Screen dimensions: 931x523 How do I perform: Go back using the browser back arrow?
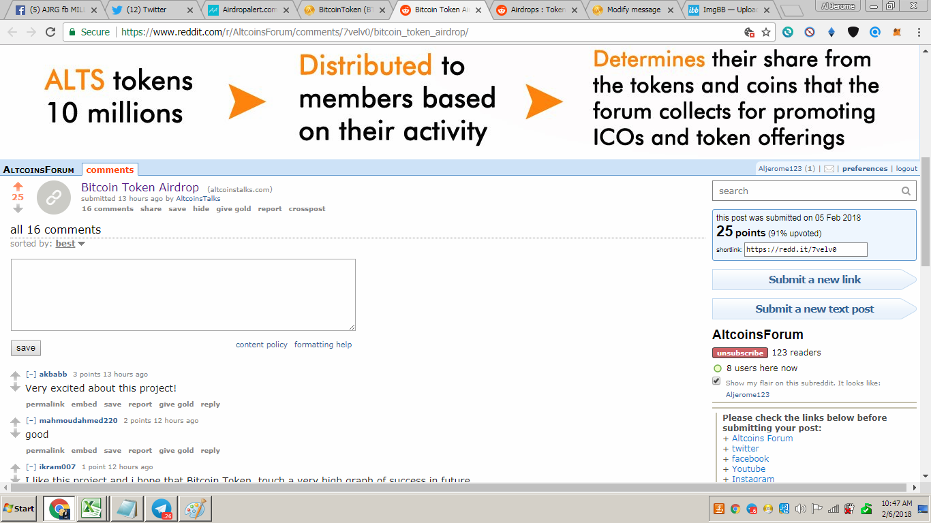12,32
